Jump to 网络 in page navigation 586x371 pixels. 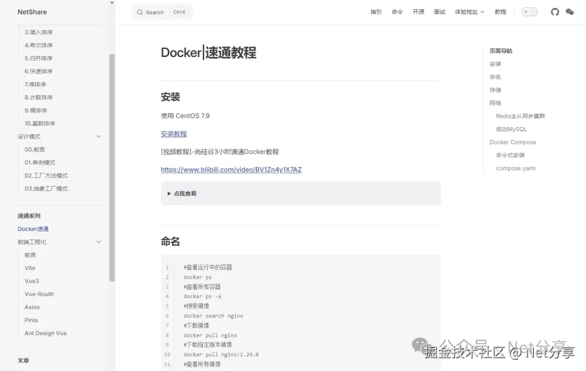click(x=495, y=103)
